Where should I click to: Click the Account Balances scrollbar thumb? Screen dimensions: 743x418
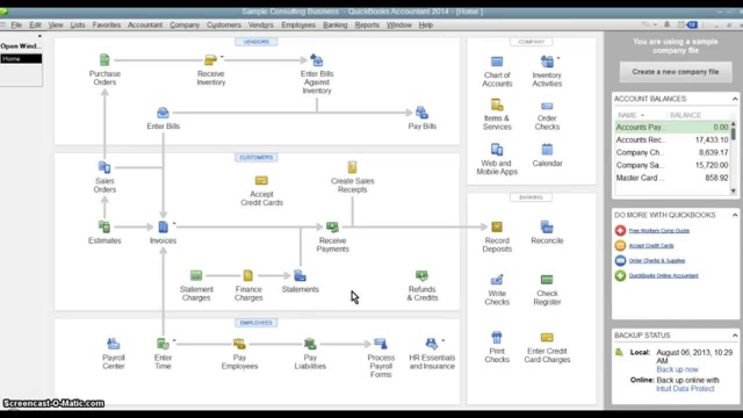(x=733, y=134)
